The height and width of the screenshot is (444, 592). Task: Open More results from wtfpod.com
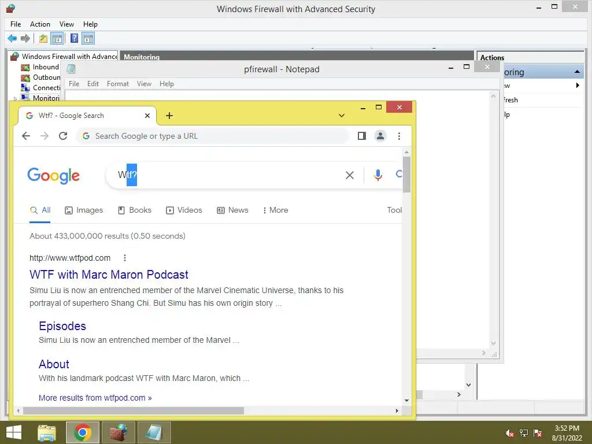click(x=95, y=398)
